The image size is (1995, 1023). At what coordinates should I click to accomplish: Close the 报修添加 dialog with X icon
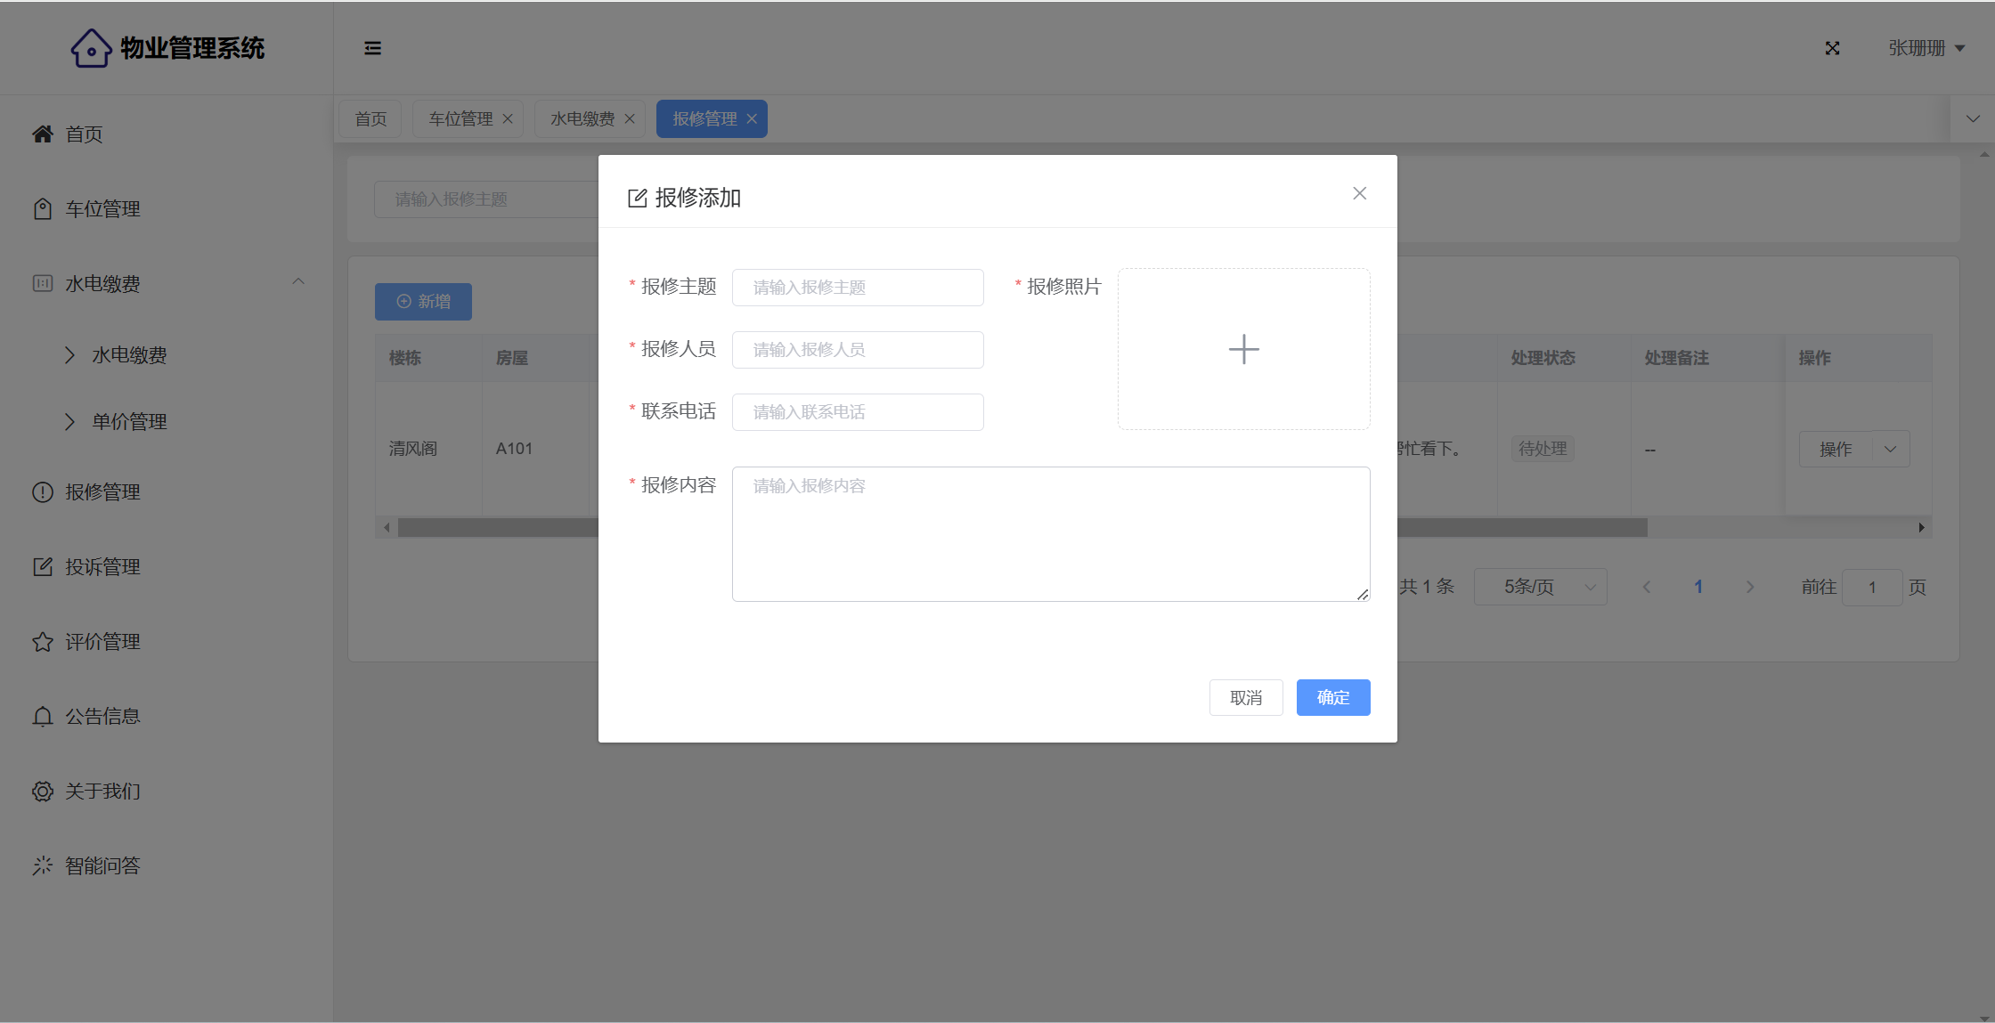tap(1359, 193)
